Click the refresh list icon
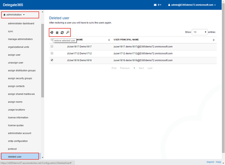Viewport: 225px width, 165px height. pyautogui.click(x=62, y=33)
